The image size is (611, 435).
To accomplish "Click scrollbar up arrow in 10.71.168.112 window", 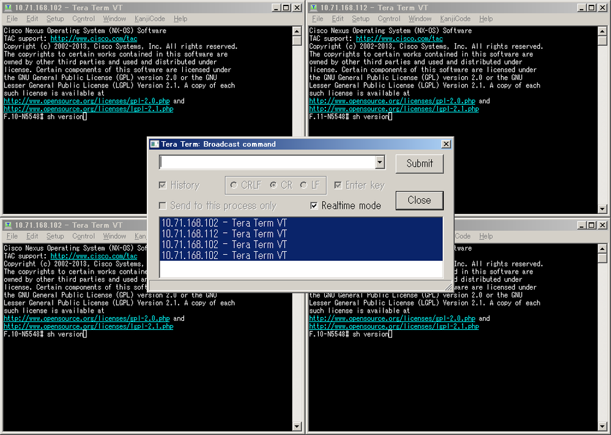I will [602, 31].
